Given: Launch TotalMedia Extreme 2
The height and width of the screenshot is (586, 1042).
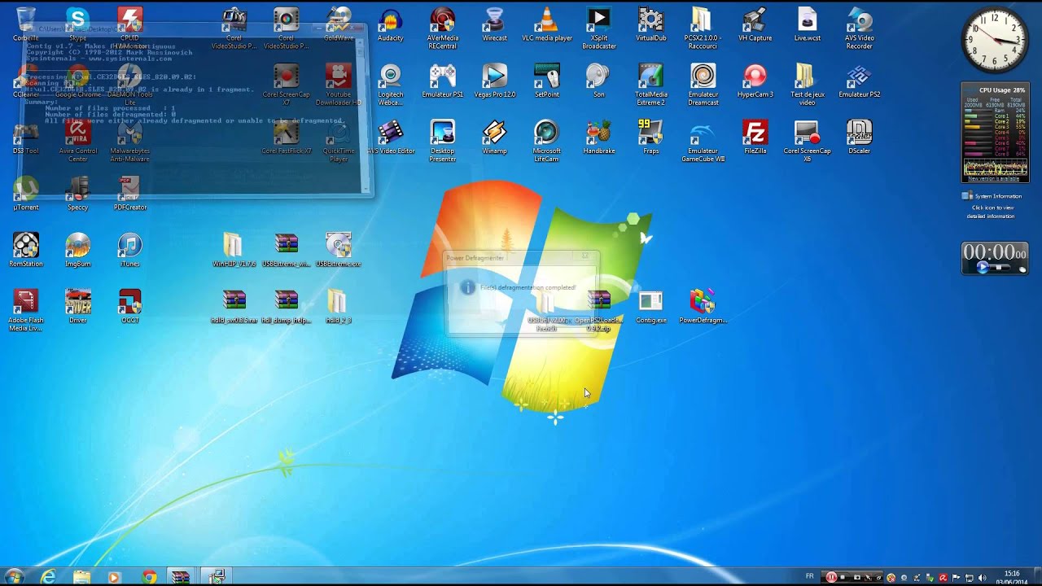Looking at the screenshot, I should pyautogui.click(x=651, y=85).
